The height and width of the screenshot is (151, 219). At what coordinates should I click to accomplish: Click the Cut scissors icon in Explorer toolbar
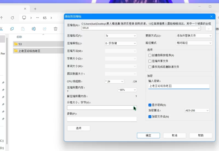1,29
